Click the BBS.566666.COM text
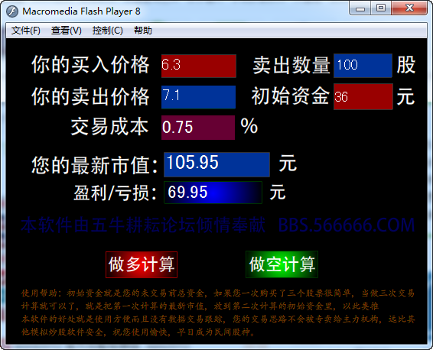This screenshot has width=433, height=350. pos(347,225)
